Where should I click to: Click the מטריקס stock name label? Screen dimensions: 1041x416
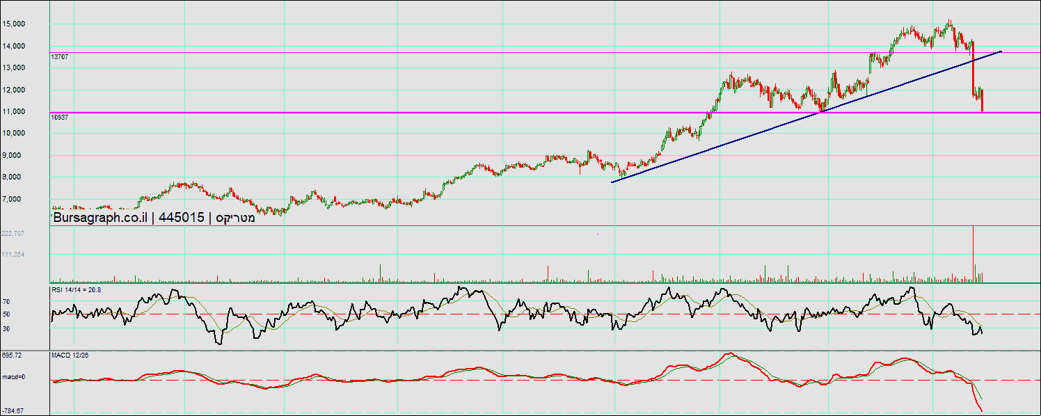point(235,218)
